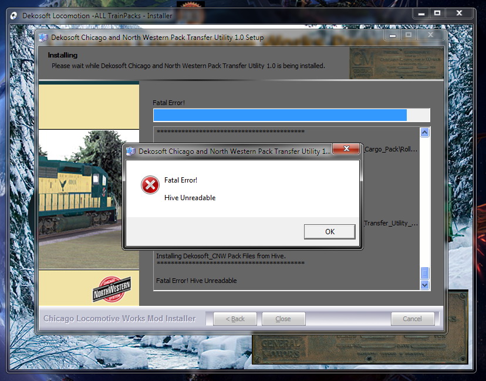Click the 'Fatal Error!' status label above progress bar
This screenshot has height=381, width=486.
point(168,103)
